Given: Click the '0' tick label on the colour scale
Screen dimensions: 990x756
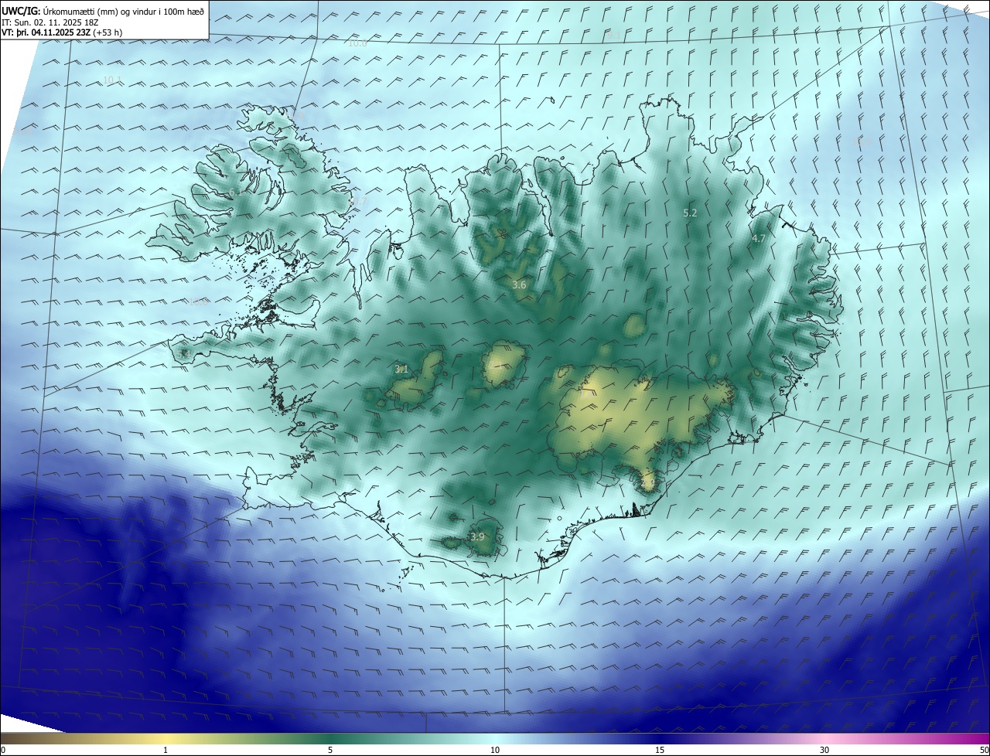Looking at the screenshot, I should coord(3,750).
